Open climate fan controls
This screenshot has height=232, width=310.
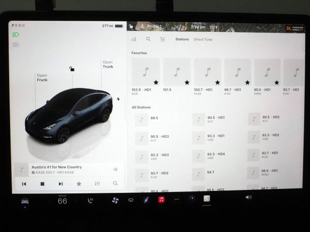pyautogui.click(x=115, y=201)
